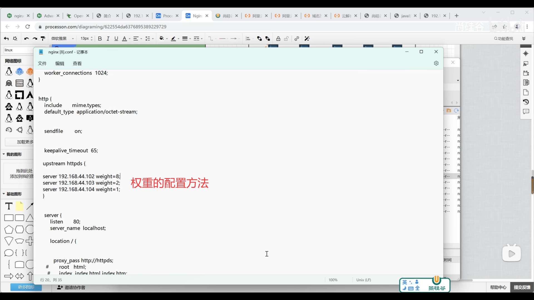Open the 编辑 menu in Notepad
534x300 pixels.
coord(60,63)
